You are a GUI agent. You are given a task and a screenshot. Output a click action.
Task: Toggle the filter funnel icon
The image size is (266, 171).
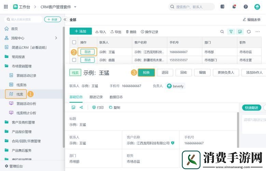point(231,31)
